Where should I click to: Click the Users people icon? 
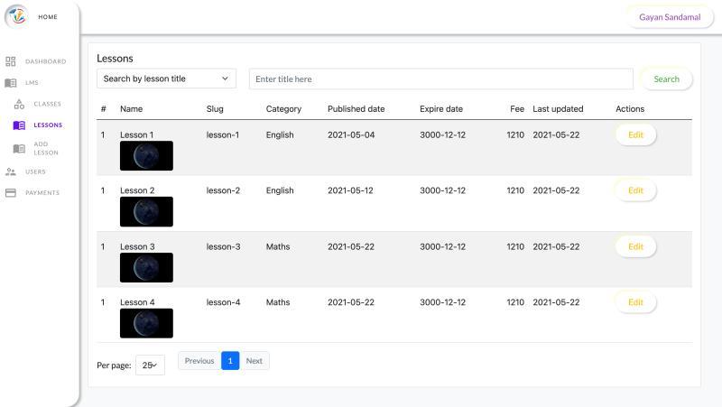point(11,171)
